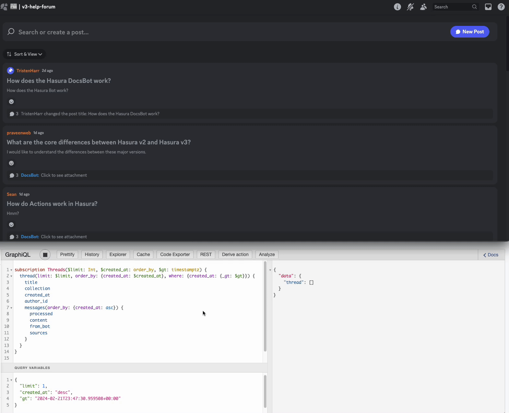Collapse line 2 thread fold arrow
This screenshot has height=413, width=509.
11,276
